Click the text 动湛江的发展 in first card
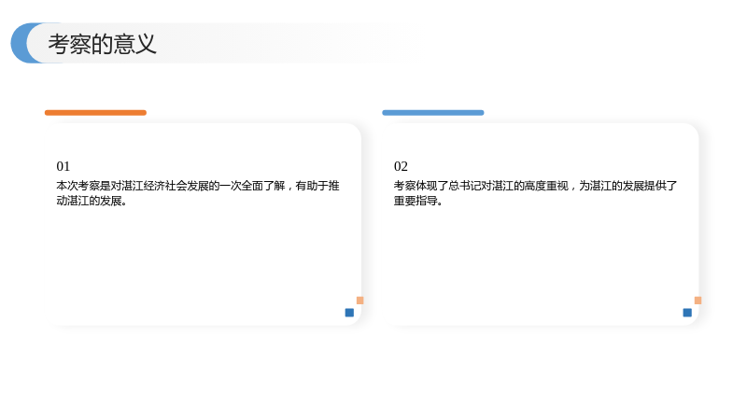 (89, 201)
